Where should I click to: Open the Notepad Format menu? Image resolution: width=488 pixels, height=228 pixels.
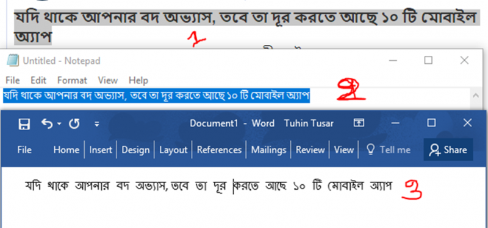(x=72, y=80)
